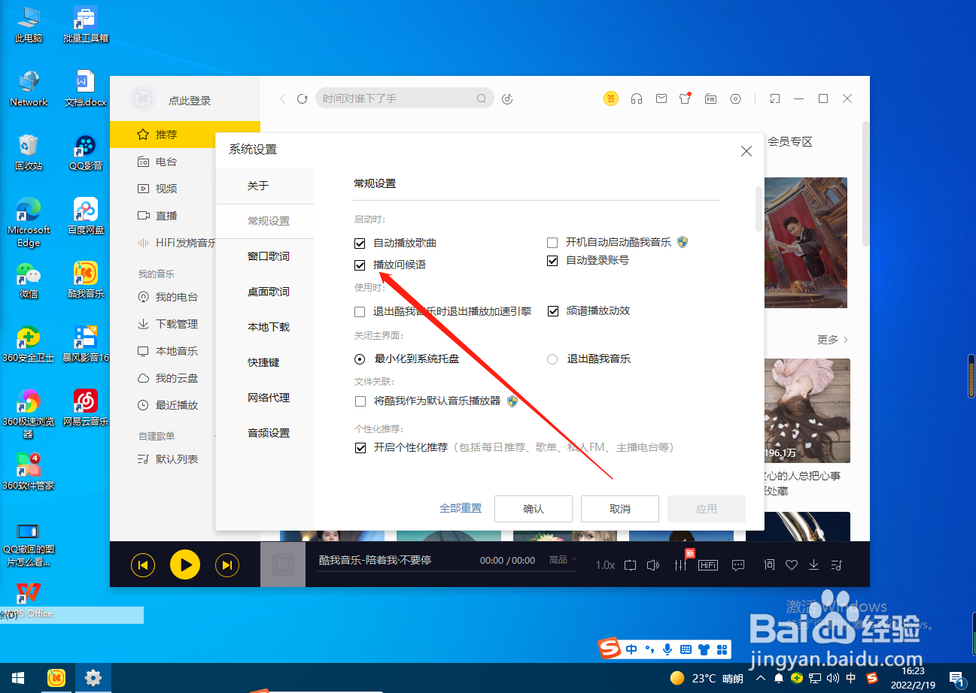The image size is (976, 693).
Task: Click the 取消 button
Action: tap(620, 509)
